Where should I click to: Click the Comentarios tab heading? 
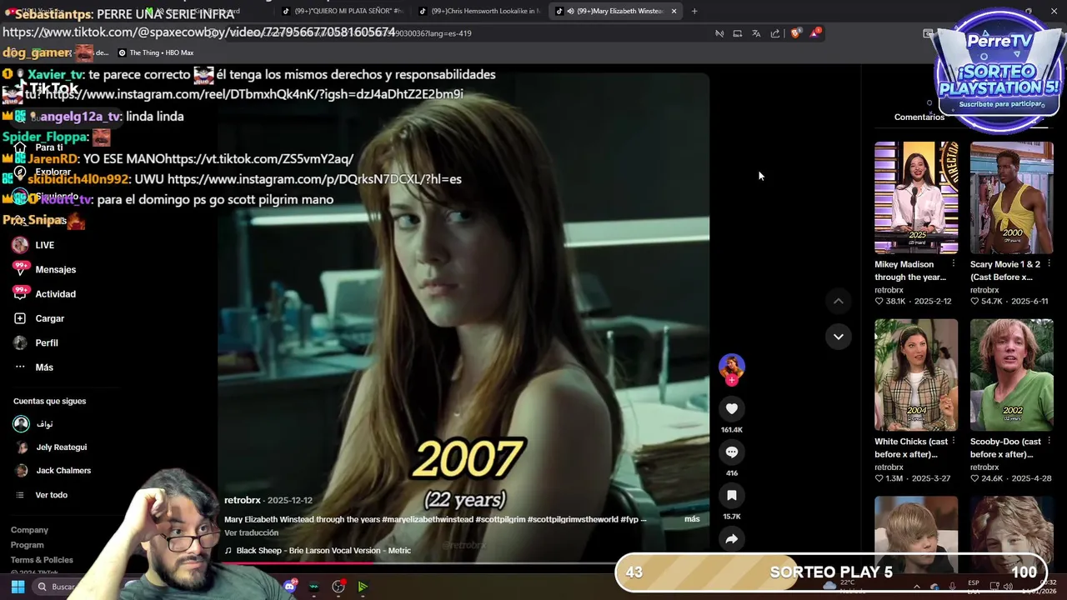919,117
